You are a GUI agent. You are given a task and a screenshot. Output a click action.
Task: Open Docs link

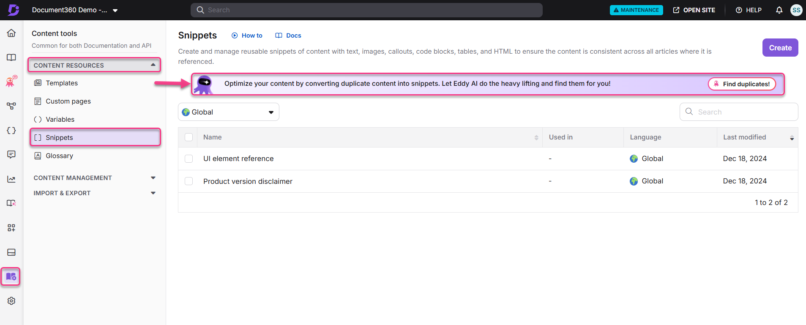pyautogui.click(x=288, y=36)
